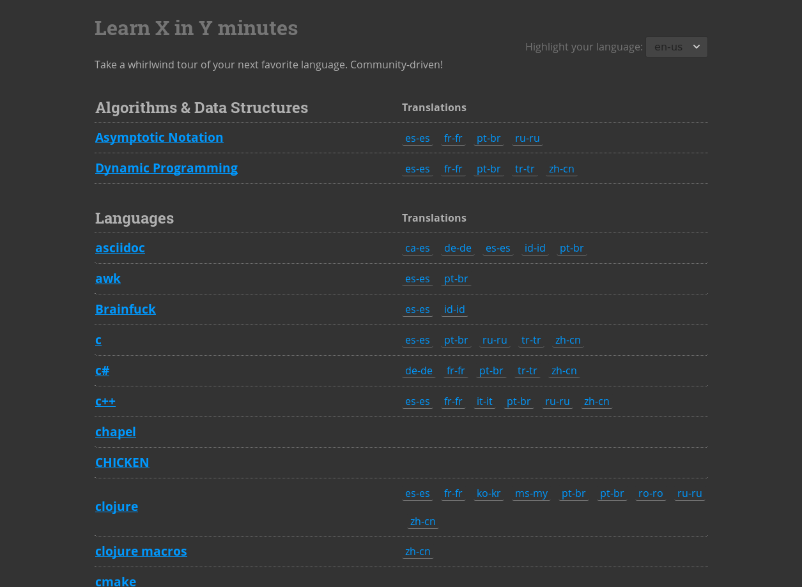This screenshot has width=802, height=587.
Task: Open the tr-tr translation of c
Action: coord(531,340)
